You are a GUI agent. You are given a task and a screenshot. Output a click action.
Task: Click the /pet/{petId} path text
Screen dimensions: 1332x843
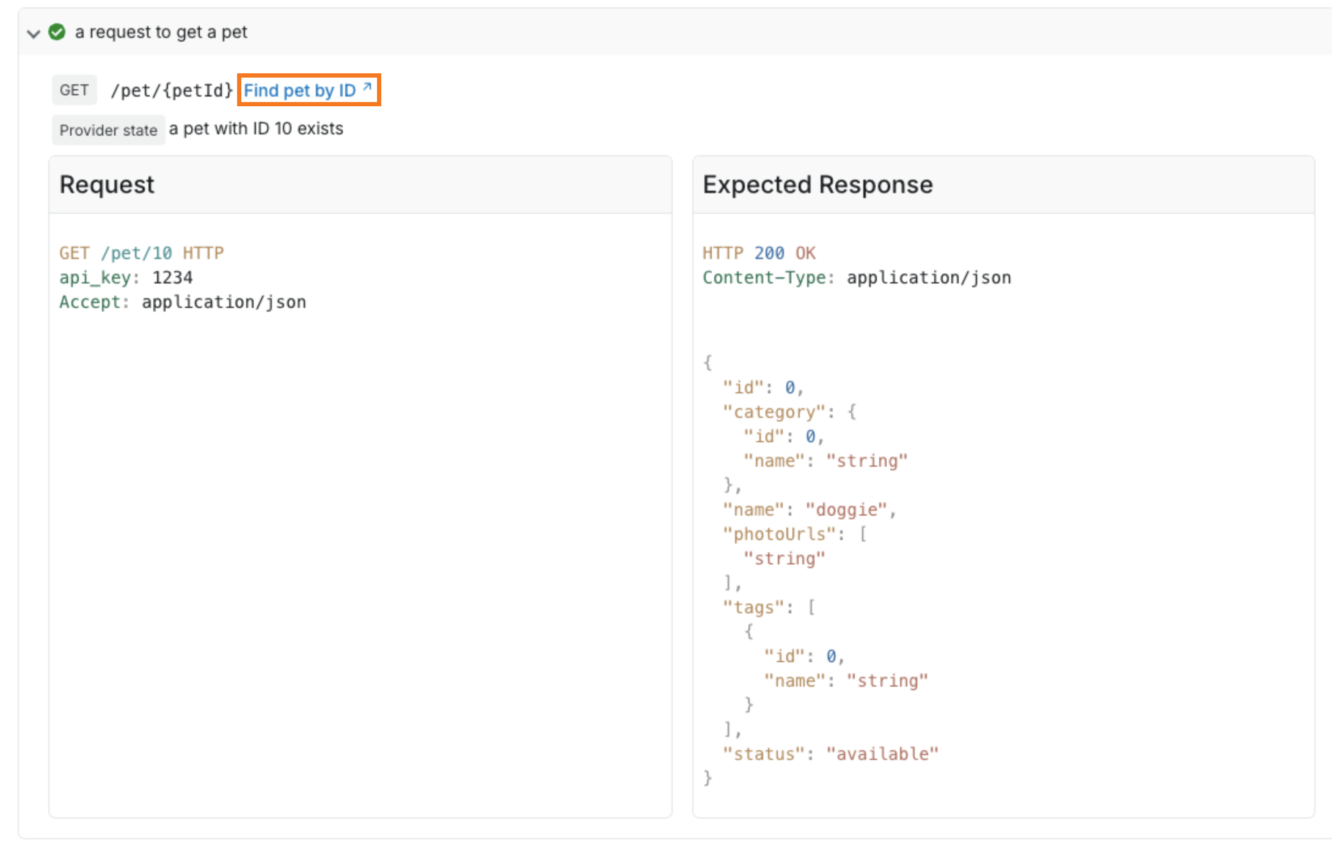(x=172, y=90)
